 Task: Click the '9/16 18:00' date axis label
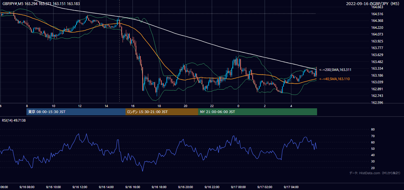[x=159, y=187]
